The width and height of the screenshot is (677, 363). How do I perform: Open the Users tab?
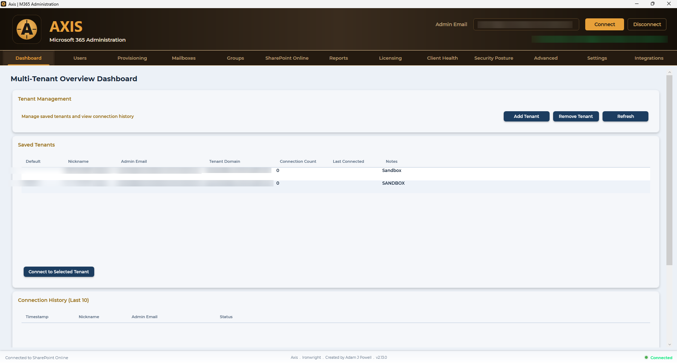[x=80, y=58]
